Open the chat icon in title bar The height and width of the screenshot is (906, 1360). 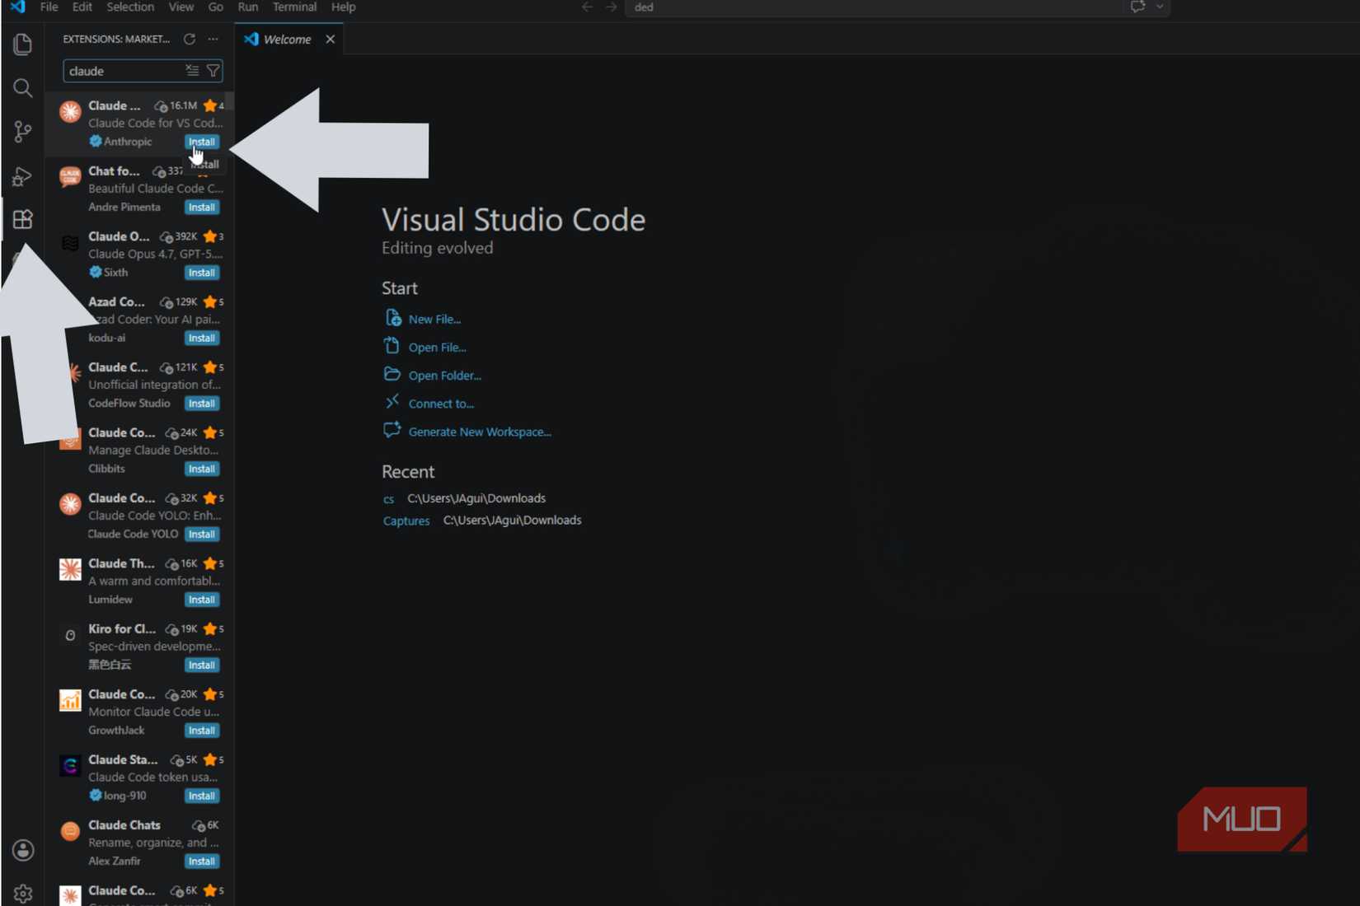[x=1138, y=7]
